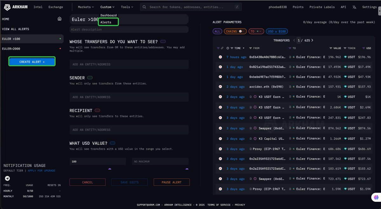Open the language translation icon
Image resolution: width=381 pixels, height=209 pixels.
pos(354,7)
